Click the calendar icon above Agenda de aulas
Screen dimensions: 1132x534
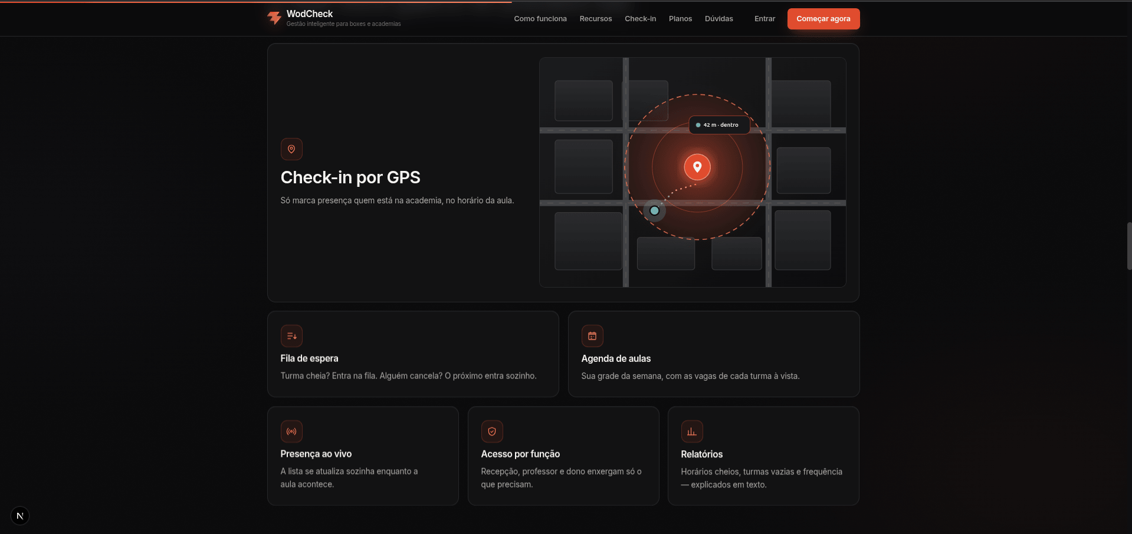click(592, 336)
